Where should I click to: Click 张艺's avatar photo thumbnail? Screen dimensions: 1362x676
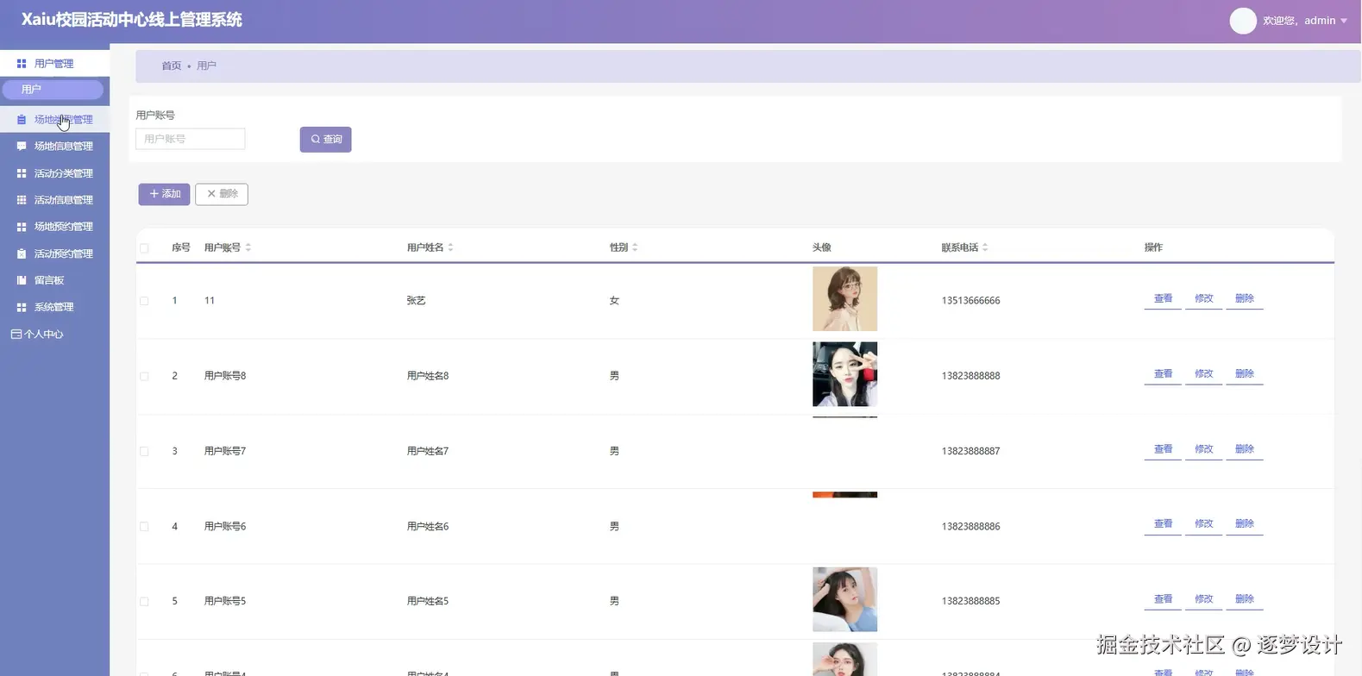(x=844, y=298)
